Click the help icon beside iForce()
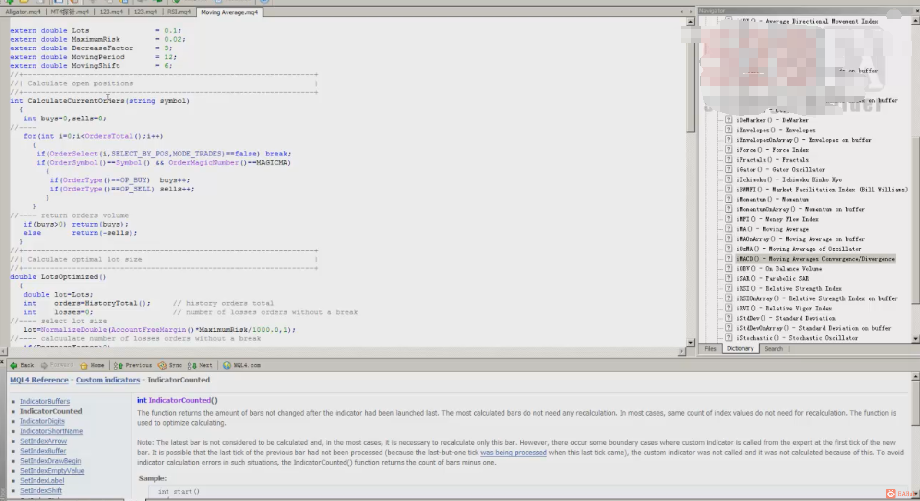This screenshot has width=920, height=501. (729, 150)
